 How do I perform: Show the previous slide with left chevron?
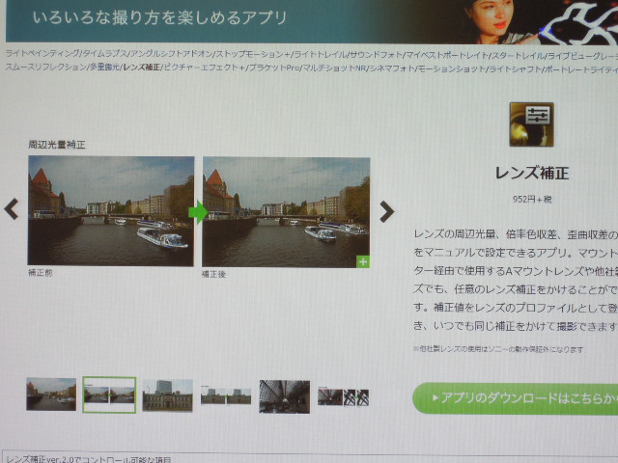(12, 208)
